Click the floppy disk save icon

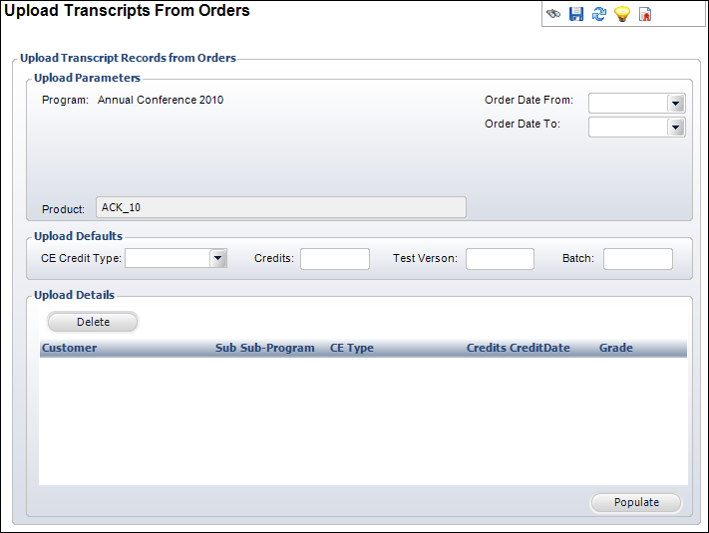pos(576,15)
